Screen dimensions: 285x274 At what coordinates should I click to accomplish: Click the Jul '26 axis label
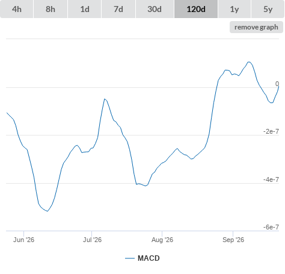92,240
